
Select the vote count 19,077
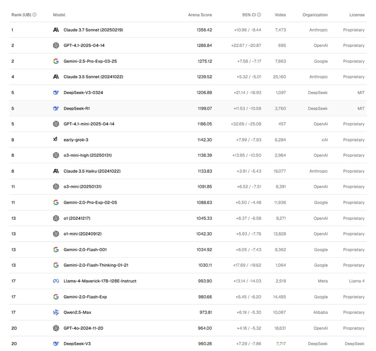pos(279,171)
